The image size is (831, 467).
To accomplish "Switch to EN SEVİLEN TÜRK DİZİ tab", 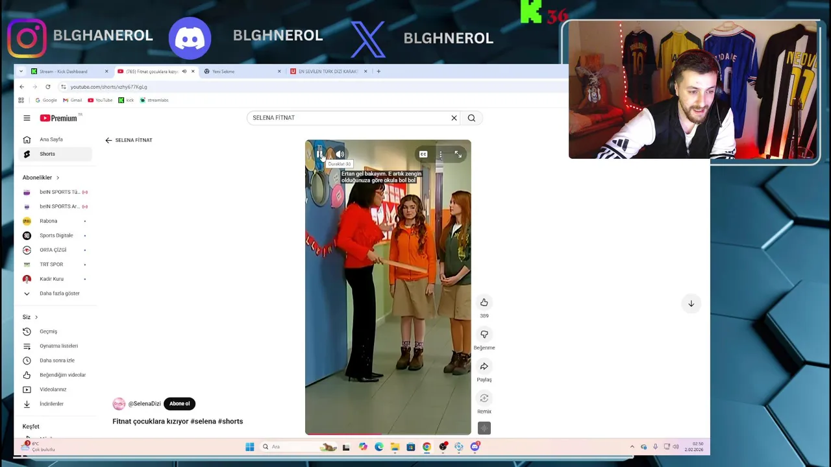I will click(x=329, y=71).
